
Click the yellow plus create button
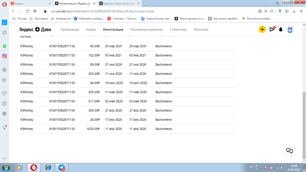(262, 29)
